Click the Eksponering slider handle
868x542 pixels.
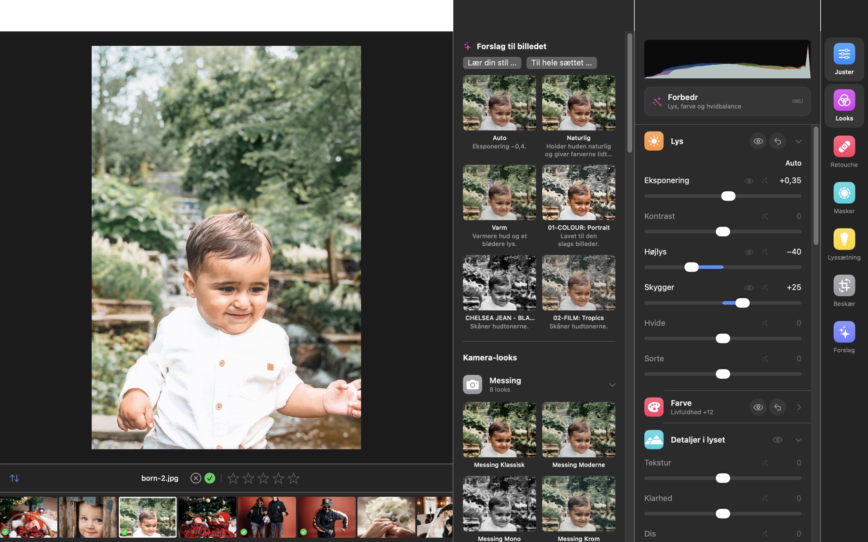[x=728, y=196]
